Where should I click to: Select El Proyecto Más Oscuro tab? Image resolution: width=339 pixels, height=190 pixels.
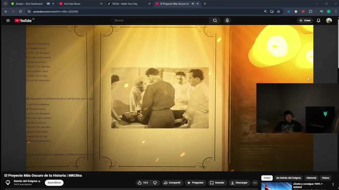177,4
